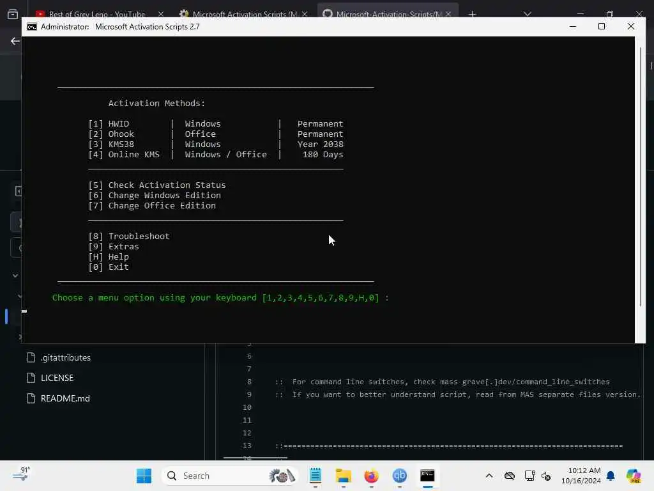This screenshot has width=654, height=491.
Task: Open the README.md file
Action: (x=65, y=398)
